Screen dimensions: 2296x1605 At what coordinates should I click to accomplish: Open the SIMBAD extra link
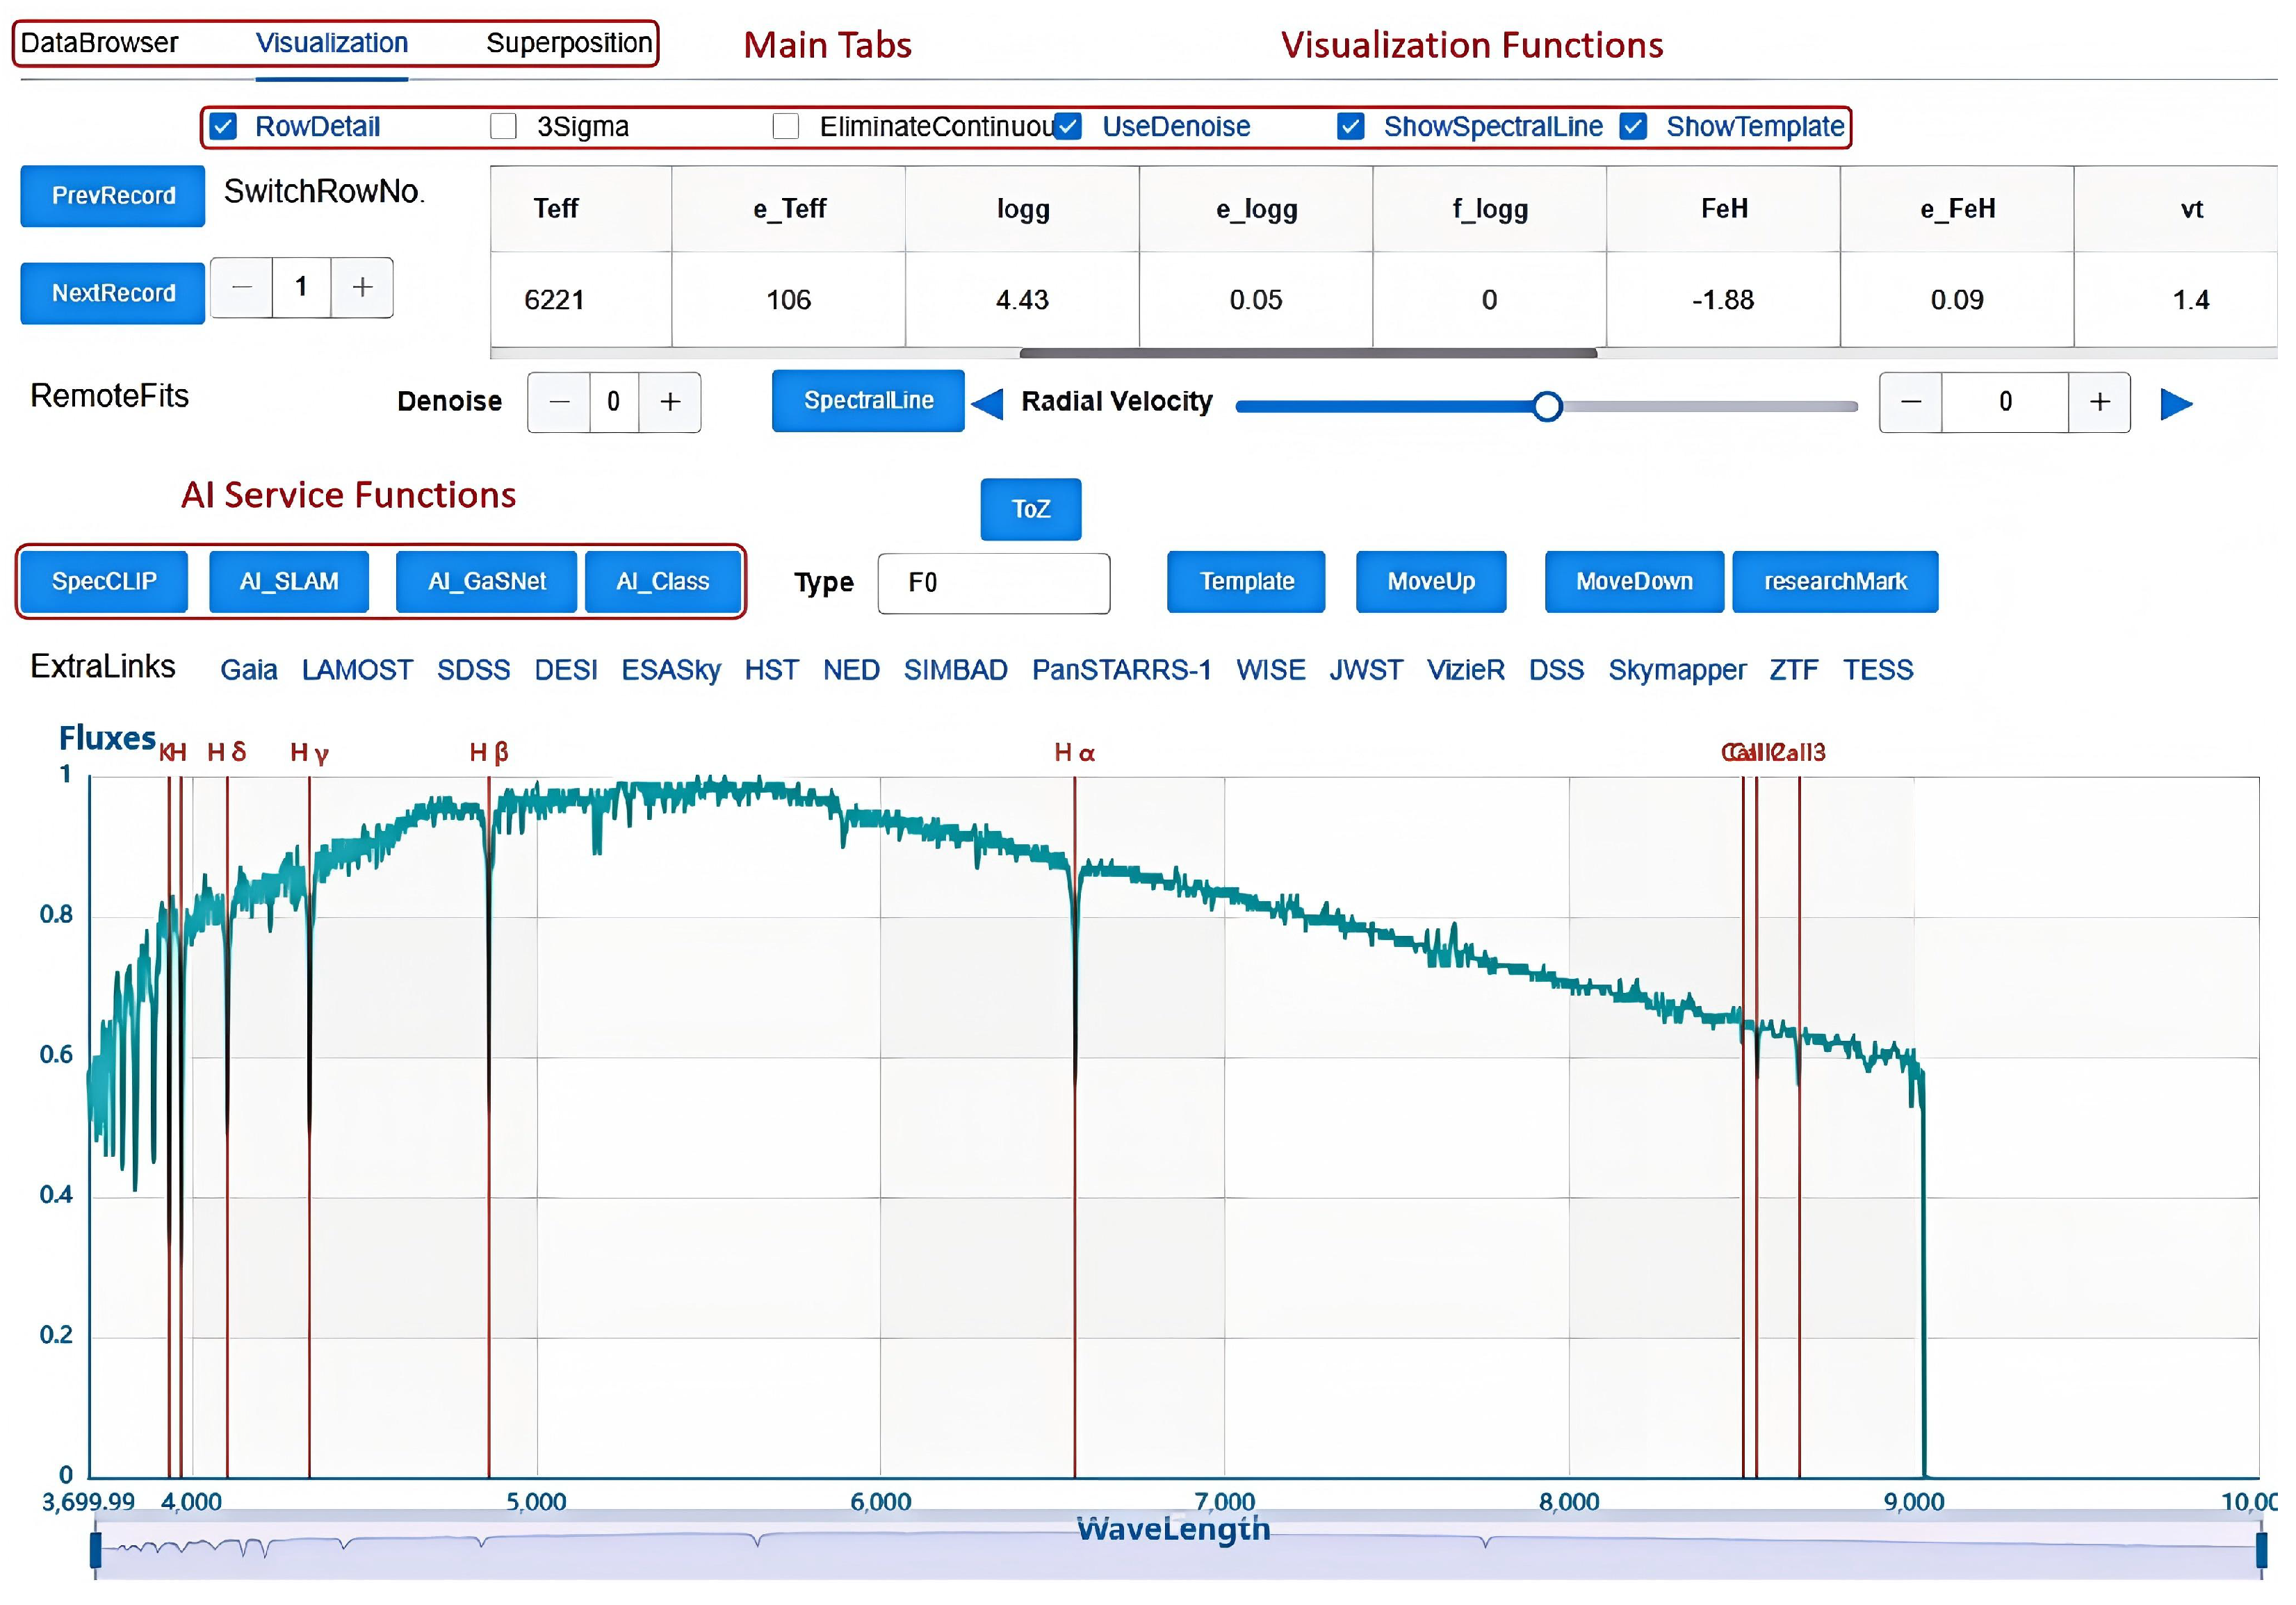click(x=955, y=670)
